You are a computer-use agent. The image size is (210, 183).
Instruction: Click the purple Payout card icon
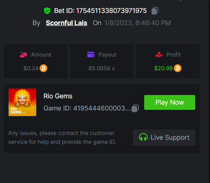pos(91,54)
